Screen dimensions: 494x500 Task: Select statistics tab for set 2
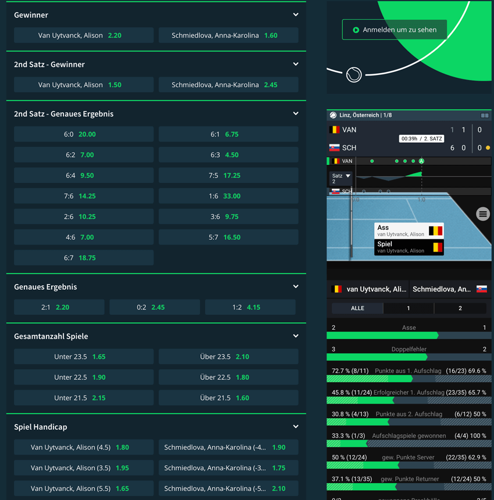coord(460,308)
